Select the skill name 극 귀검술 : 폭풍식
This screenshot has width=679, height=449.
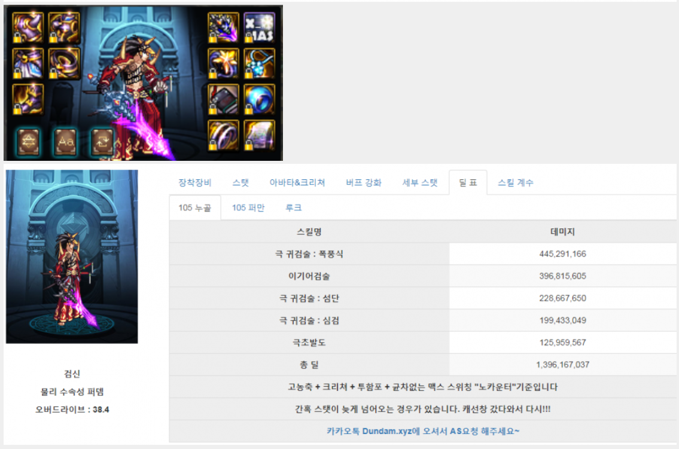point(309,254)
